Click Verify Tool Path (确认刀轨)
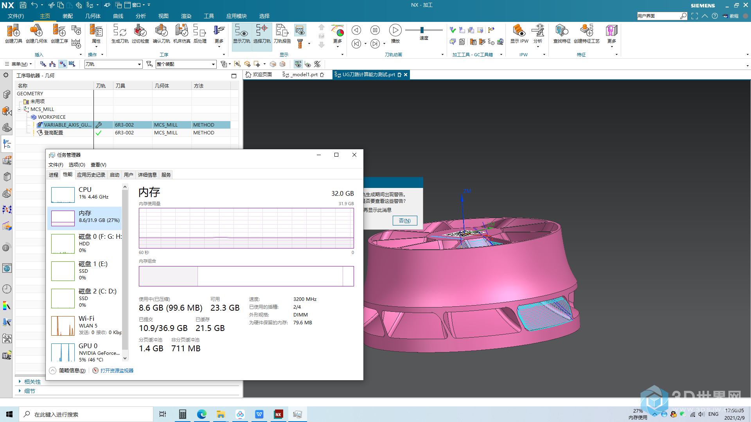 (x=161, y=33)
